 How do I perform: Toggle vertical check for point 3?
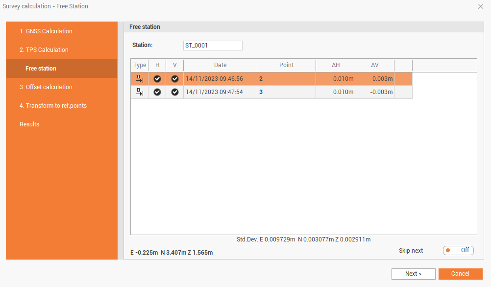click(175, 92)
